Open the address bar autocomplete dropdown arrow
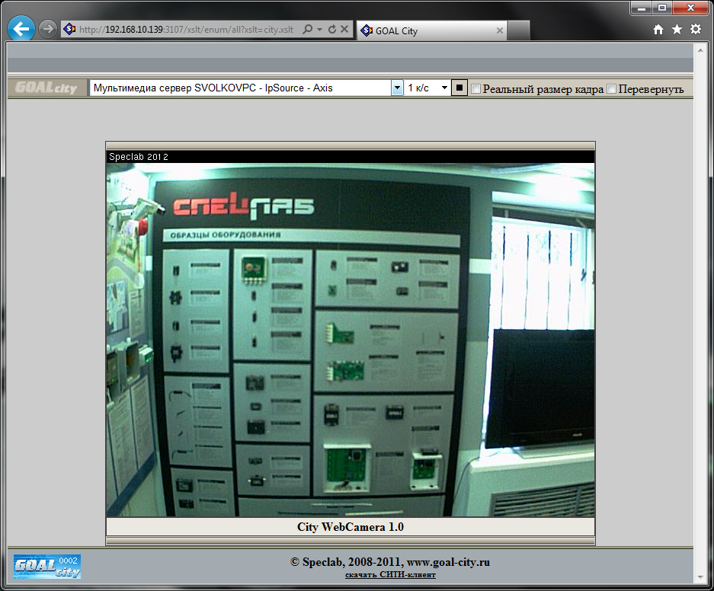The image size is (714, 591). pos(319,30)
